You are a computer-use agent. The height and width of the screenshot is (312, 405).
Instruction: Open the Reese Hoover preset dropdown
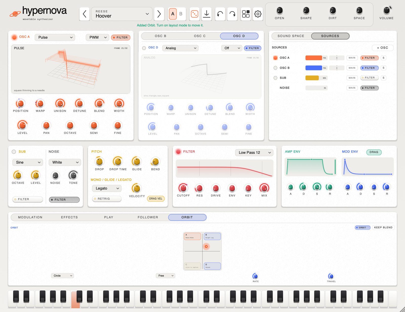[122, 14]
